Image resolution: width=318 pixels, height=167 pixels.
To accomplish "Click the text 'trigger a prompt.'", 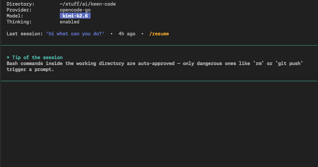I will [30, 70].
